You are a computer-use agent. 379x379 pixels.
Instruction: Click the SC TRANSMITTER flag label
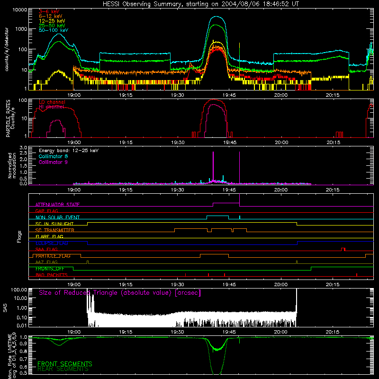point(55,230)
